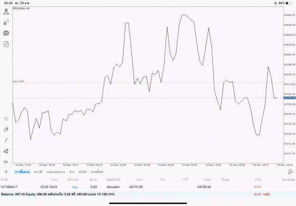
Task: Open the กล่องจดหมาย mailbox tab
Action: (x=55, y=171)
